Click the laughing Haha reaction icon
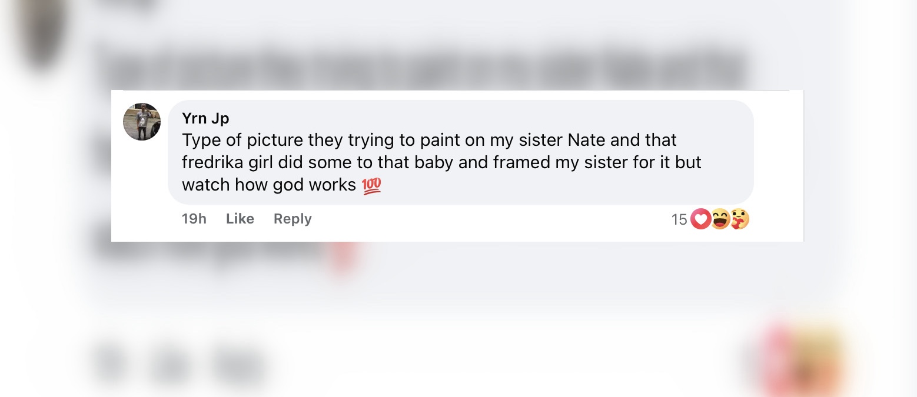Image resolution: width=917 pixels, height=397 pixels. [x=720, y=219]
